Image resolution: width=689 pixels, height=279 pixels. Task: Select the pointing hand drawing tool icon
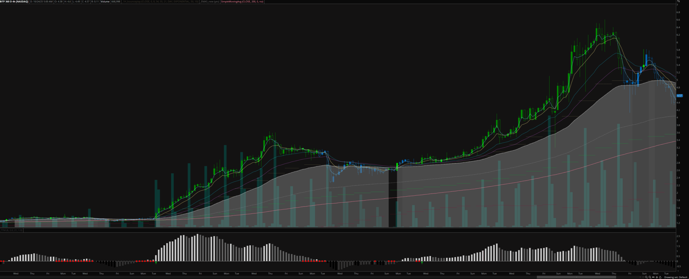[660, 277]
